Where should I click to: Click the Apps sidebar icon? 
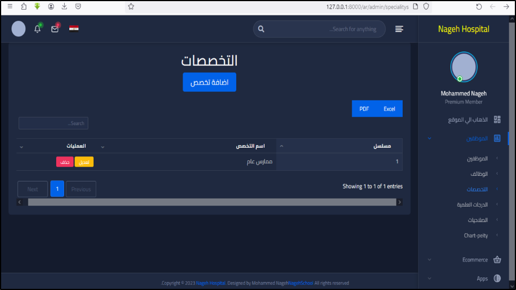[x=497, y=279]
